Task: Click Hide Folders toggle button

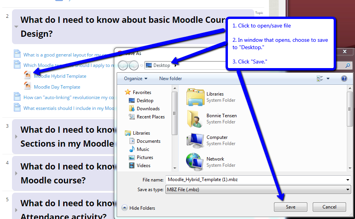Action: 138,208
